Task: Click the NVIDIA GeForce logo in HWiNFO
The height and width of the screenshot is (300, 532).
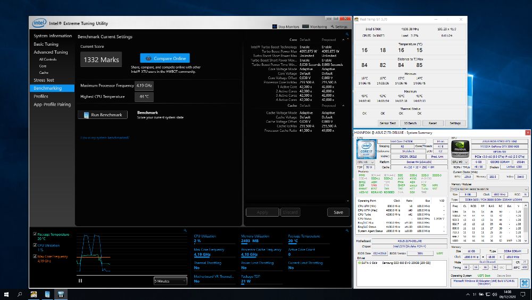Action: 460,149
